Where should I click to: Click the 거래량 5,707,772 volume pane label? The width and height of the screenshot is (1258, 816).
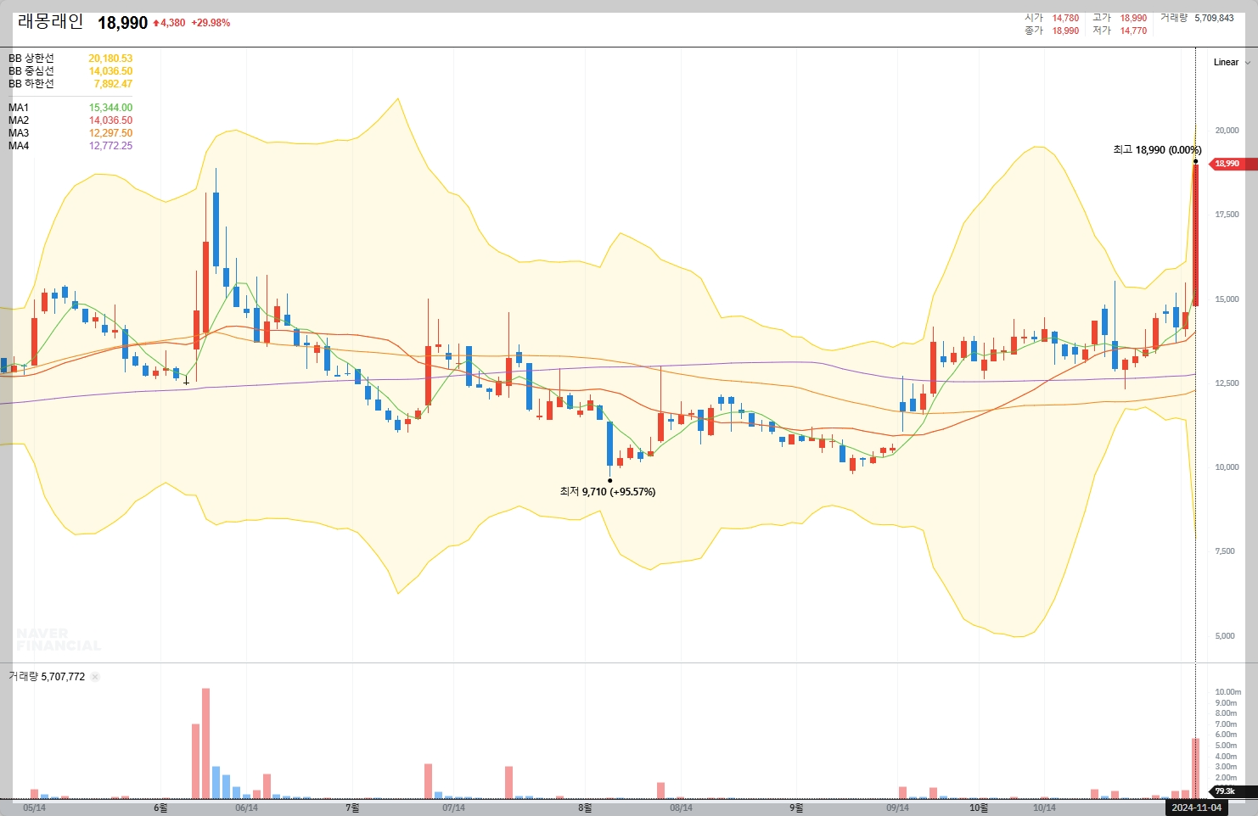[47, 677]
